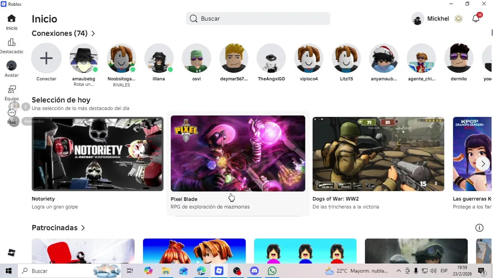The height and width of the screenshot is (278, 493).
Task: Click the Conectar plus button
Action: coord(46,58)
